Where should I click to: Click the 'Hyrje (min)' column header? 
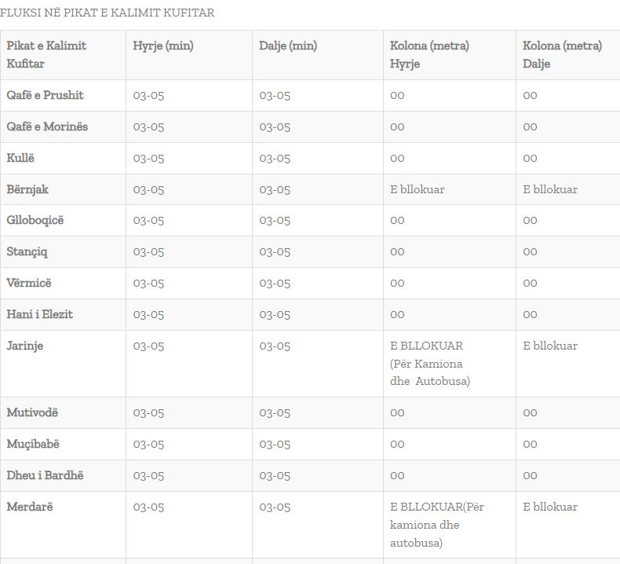click(163, 46)
